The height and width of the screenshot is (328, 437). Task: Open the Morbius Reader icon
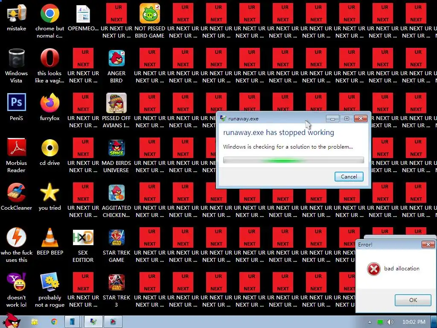17,147
